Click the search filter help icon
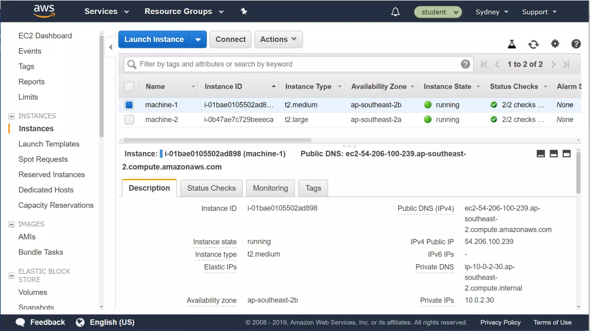590x331 pixels. tap(465, 64)
